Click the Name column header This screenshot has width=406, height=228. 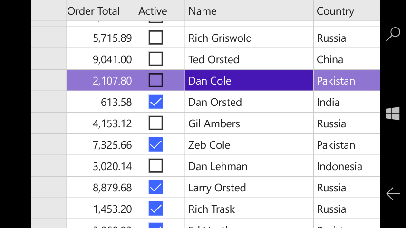tap(249, 10)
